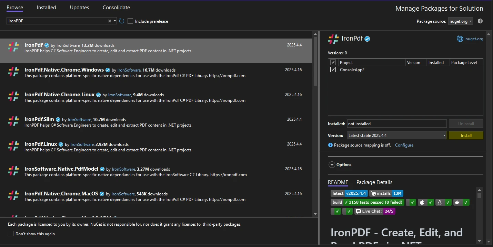493x247 pixels.
Task: Switch to the Updates tab
Action: point(79,8)
